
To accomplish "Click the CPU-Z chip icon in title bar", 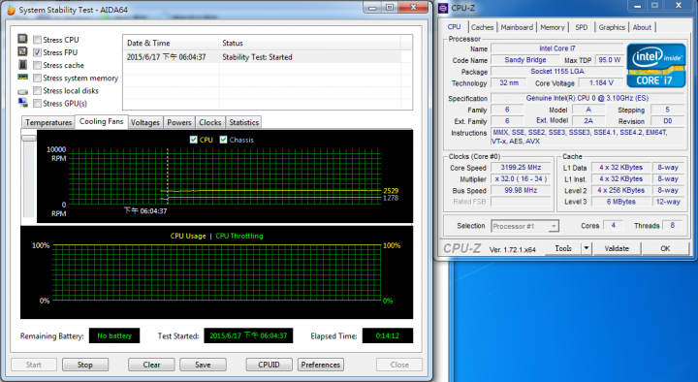I will pyautogui.click(x=443, y=8).
